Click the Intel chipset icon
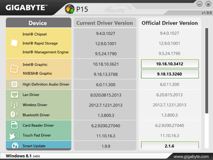This screenshot has height=160, width=213. [15, 43]
